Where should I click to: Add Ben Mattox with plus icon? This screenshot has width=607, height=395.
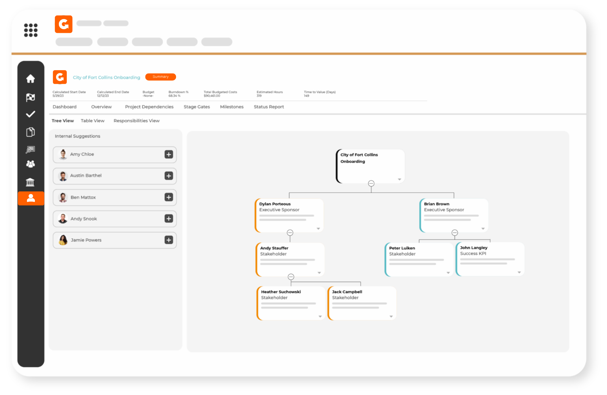pyautogui.click(x=169, y=197)
